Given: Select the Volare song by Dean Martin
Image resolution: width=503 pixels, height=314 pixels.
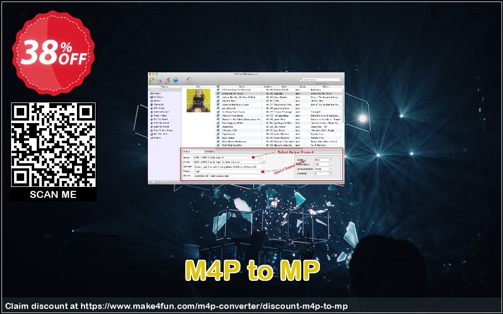Looking at the screenshot, I should point(279,97).
